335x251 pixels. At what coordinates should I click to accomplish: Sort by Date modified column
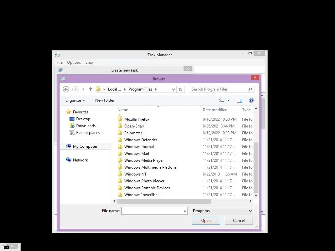[x=215, y=110]
